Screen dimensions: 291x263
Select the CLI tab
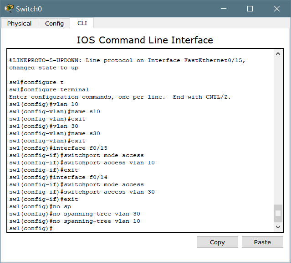coord(82,23)
